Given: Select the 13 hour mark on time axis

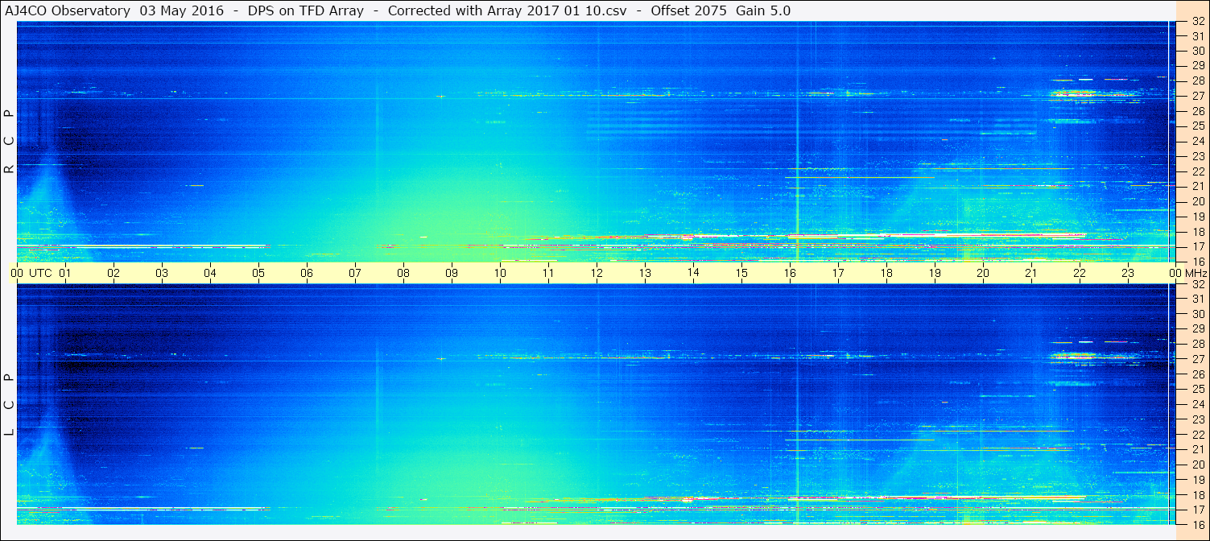Looking at the screenshot, I should [x=645, y=273].
